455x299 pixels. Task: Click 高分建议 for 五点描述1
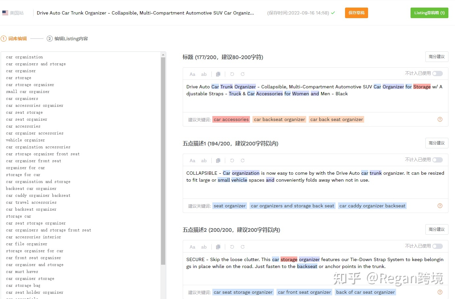coord(437,143)
